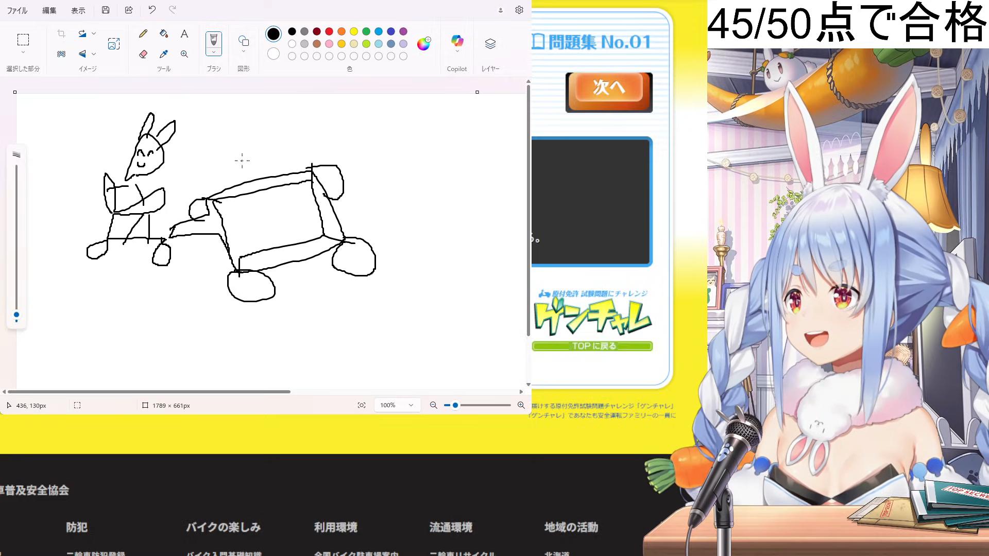
Task: Select secondary color 2 white circle
Action: 274,54
